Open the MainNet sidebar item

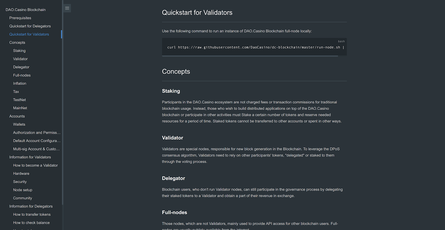tap(20, 108)
